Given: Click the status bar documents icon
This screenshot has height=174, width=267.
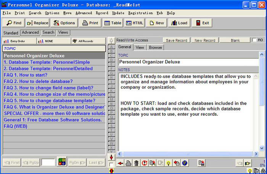Looking at the screenshot, I should coord(256,171).
